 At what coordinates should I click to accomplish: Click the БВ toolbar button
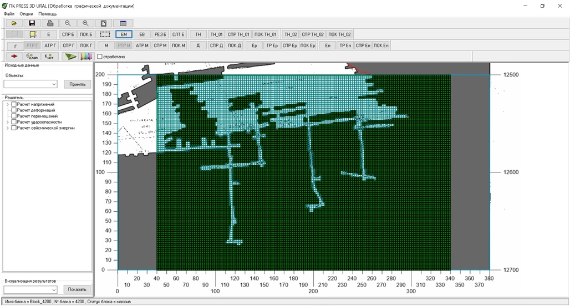(x=142, y=34)
